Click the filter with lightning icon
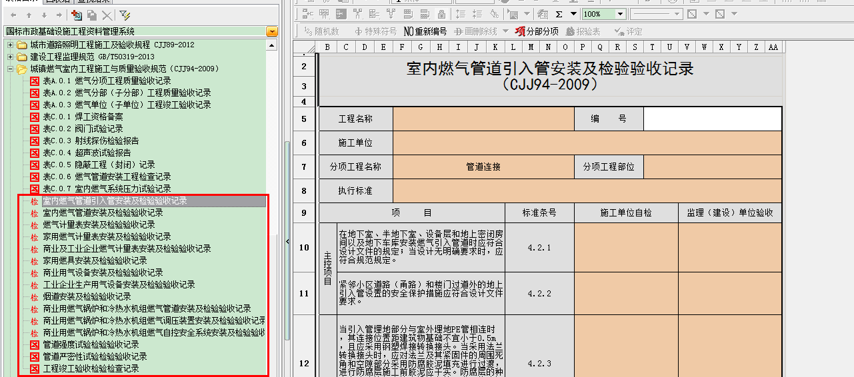854x377 pixels. pos(125,15)
